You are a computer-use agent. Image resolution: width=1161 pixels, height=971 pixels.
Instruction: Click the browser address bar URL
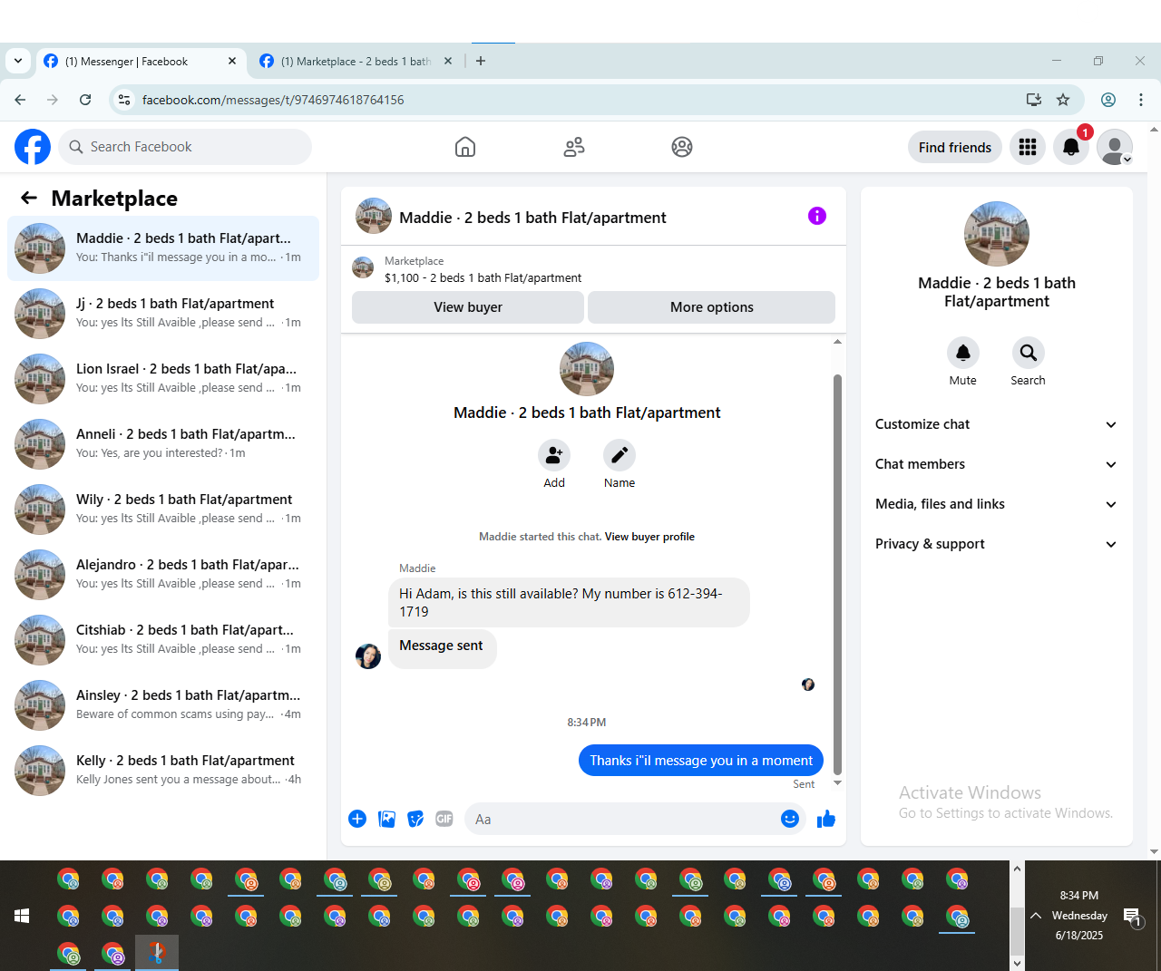pos(273,100)
